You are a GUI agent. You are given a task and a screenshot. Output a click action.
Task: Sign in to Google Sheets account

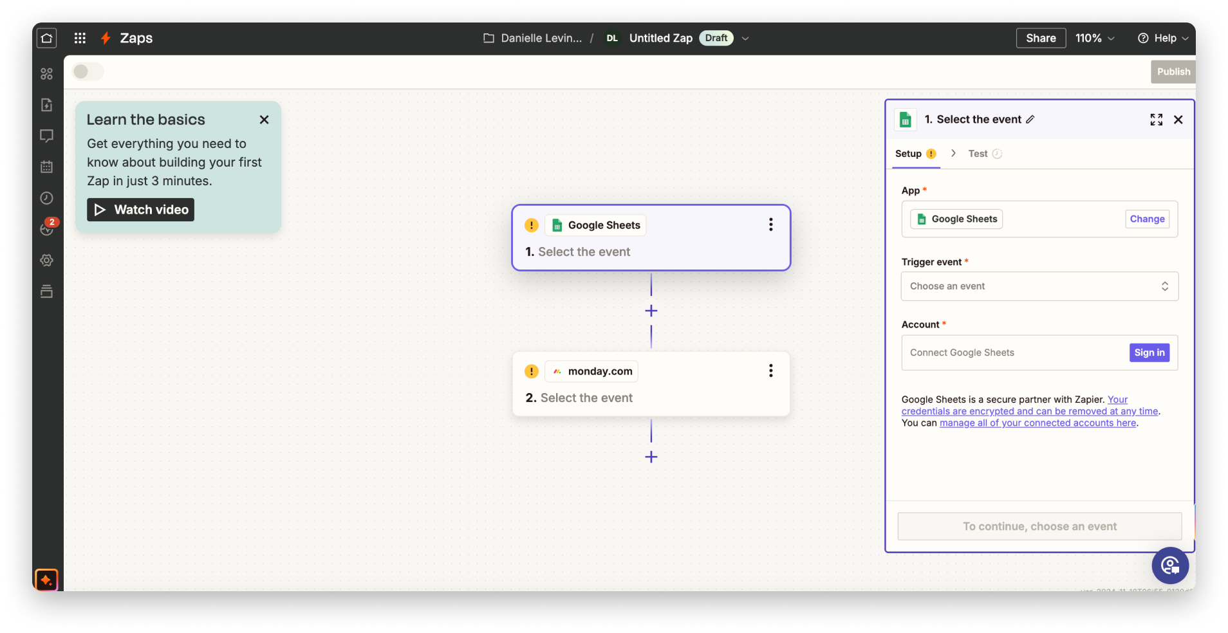tap(1149, 353)
